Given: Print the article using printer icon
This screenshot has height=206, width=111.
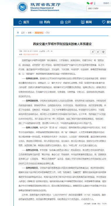Looking at the screenshot, I should click(103, 52).
